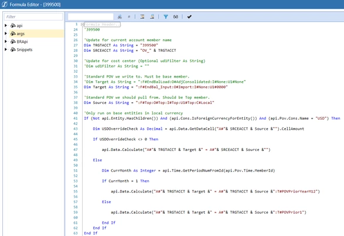The height and width of the screenshot is (236, 344).
Task: Click End If on line 63
Action: pos(91,233)
